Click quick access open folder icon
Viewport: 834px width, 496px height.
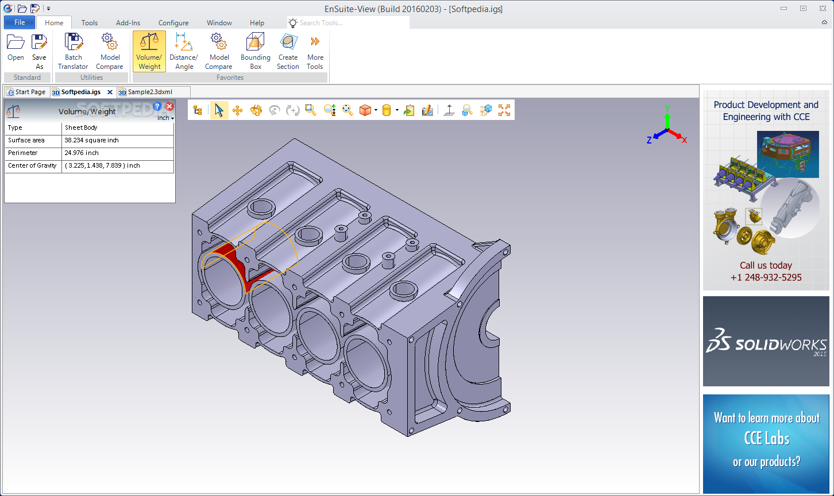point(22,8)
